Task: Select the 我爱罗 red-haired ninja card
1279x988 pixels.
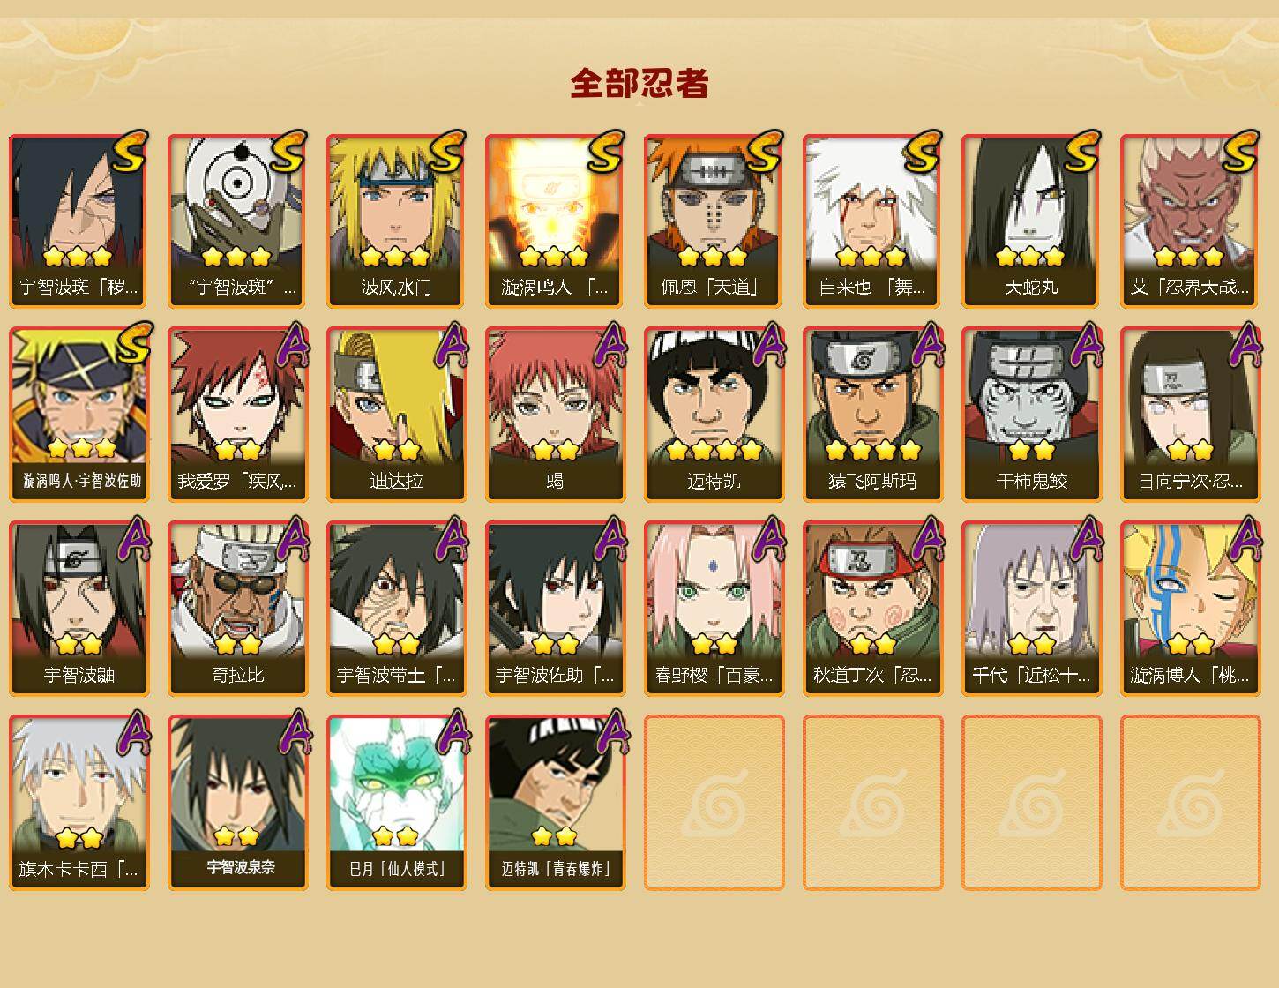Action: pyautogui.click(x=237, y=415)
